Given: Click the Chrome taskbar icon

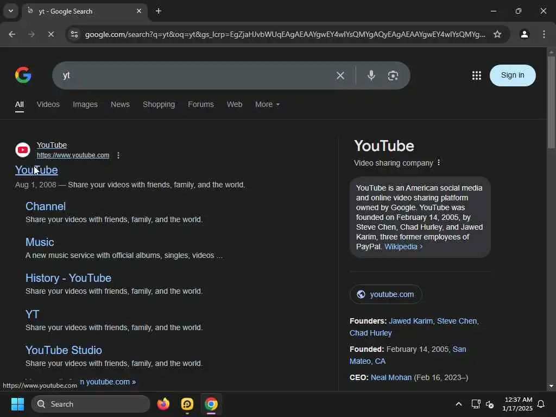Looking at the screenshot, I should pyautogui.click(x=211, y=404).
